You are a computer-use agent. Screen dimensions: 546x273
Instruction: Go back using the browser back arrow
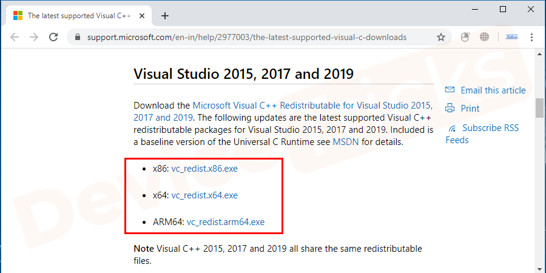[x=15, y=37]
